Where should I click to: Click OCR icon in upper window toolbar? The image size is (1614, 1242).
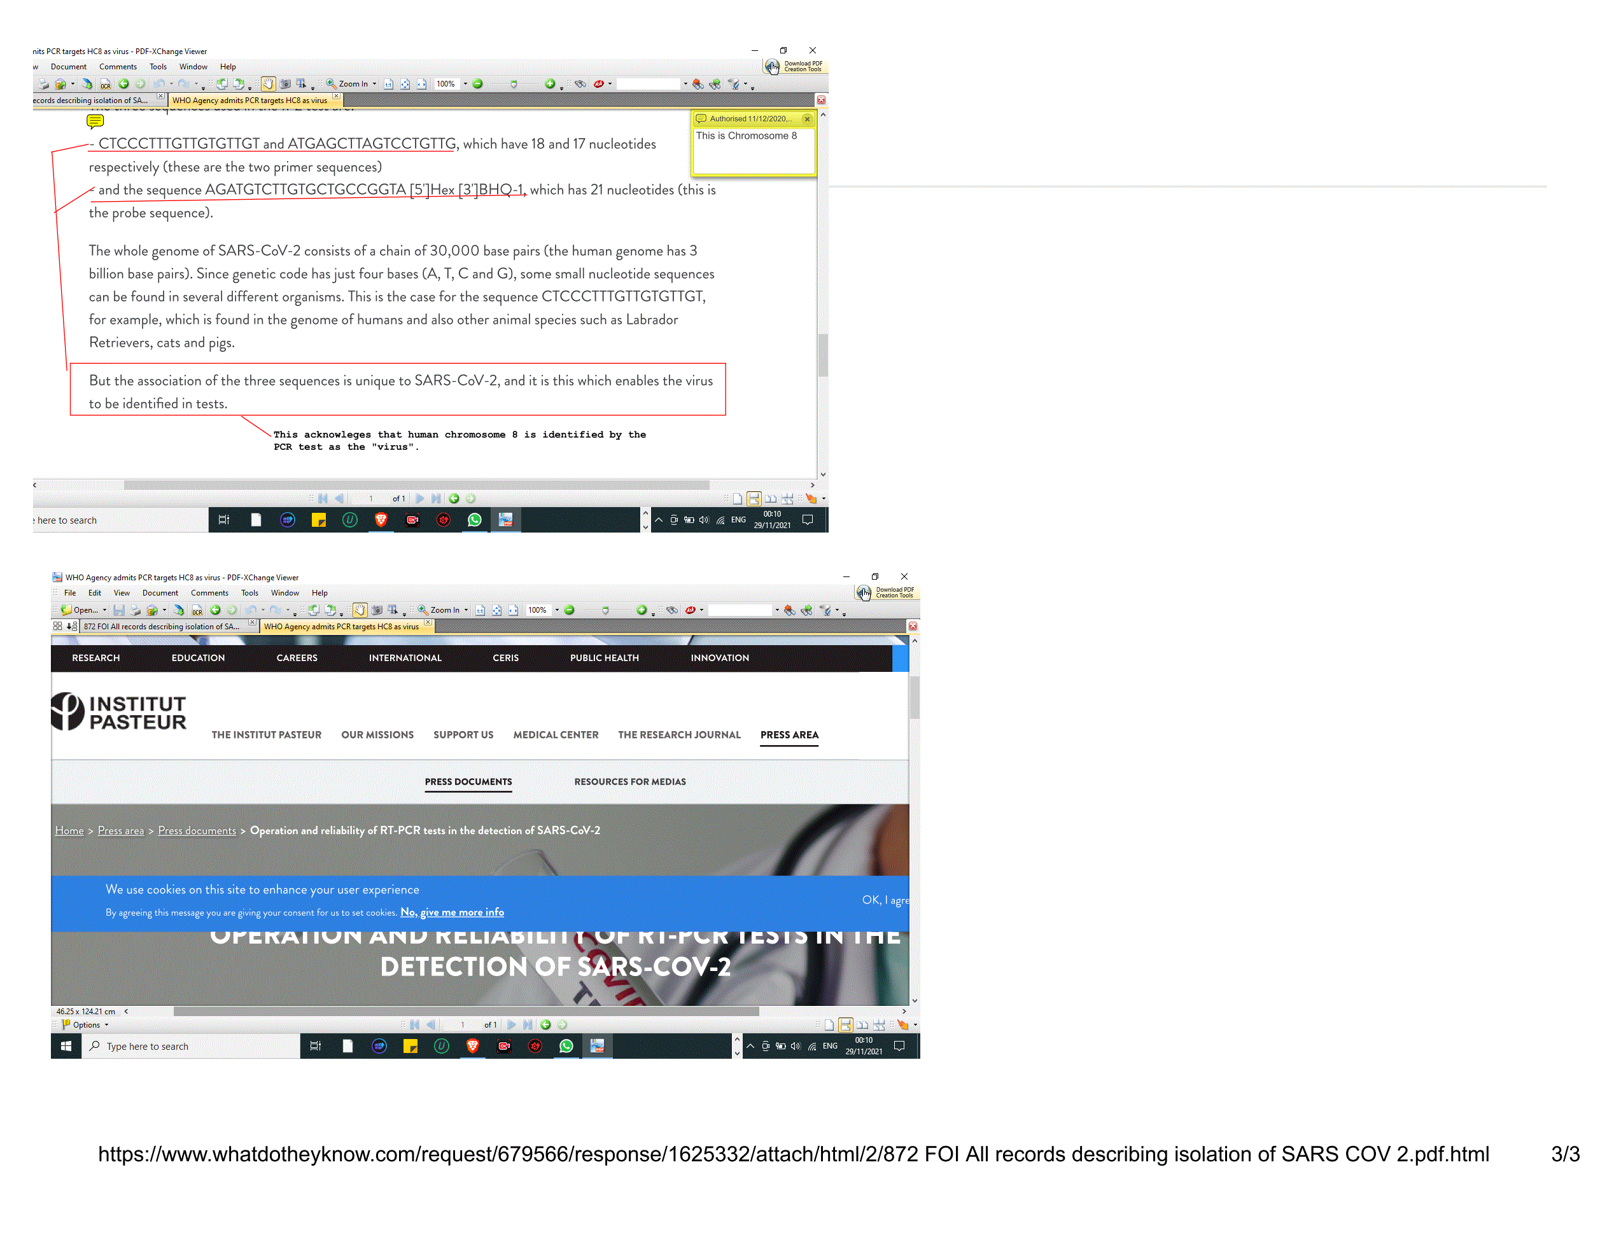click(106, 84)
